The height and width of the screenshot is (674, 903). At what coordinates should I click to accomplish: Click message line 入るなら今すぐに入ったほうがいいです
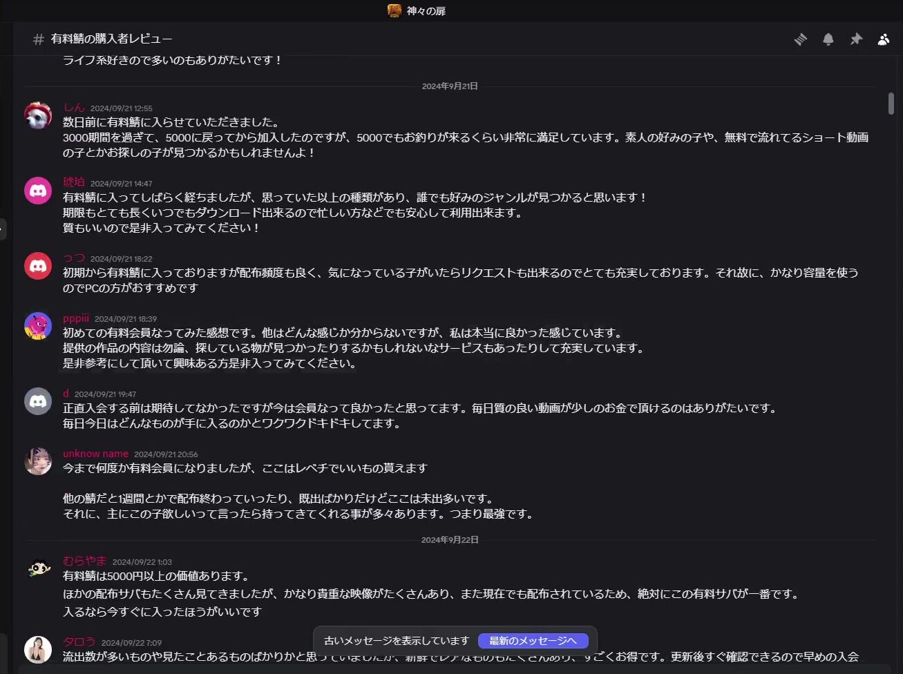(x=162, y=612)
